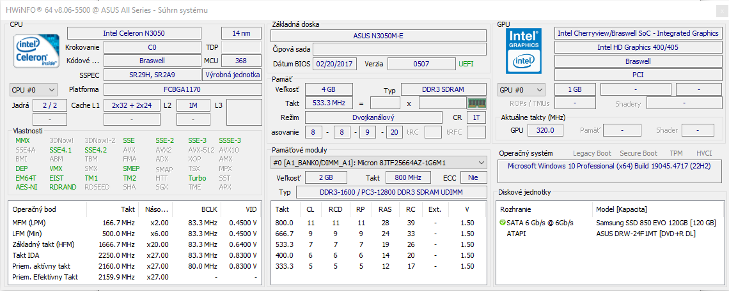This screenshot has width=729, height=291.
Task: Click the Intel Graphics logo
Action: pos(524,50)
